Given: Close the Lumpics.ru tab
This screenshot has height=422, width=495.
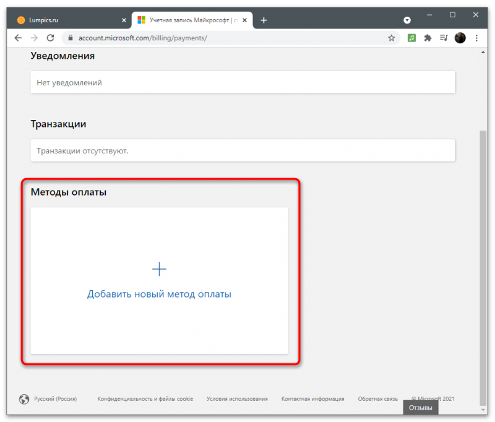Looking at the screenshot, I should 124,20.
